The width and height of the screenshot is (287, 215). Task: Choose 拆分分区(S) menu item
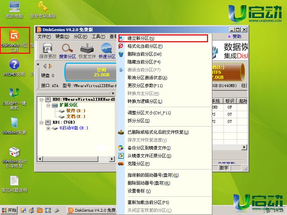[x=164, y=121]
